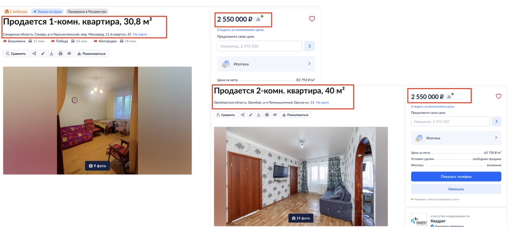Share the 2-комн. квартира listing

click(243, 115)
